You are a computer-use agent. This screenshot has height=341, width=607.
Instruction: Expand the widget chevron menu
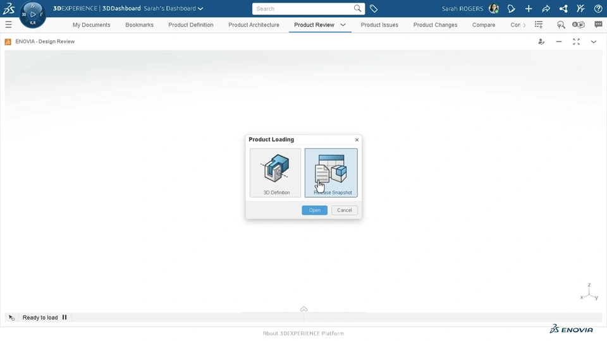pos(594,42)
